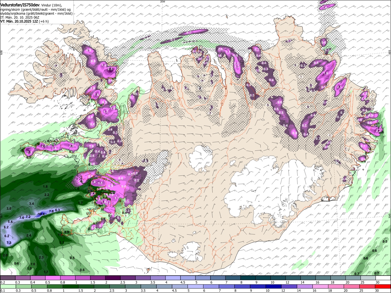Image resolution: width=391 pixels, height=293 pixels.
Task: Select the 4.5 swatch in the bottom legend row
Action: (180, 287)
